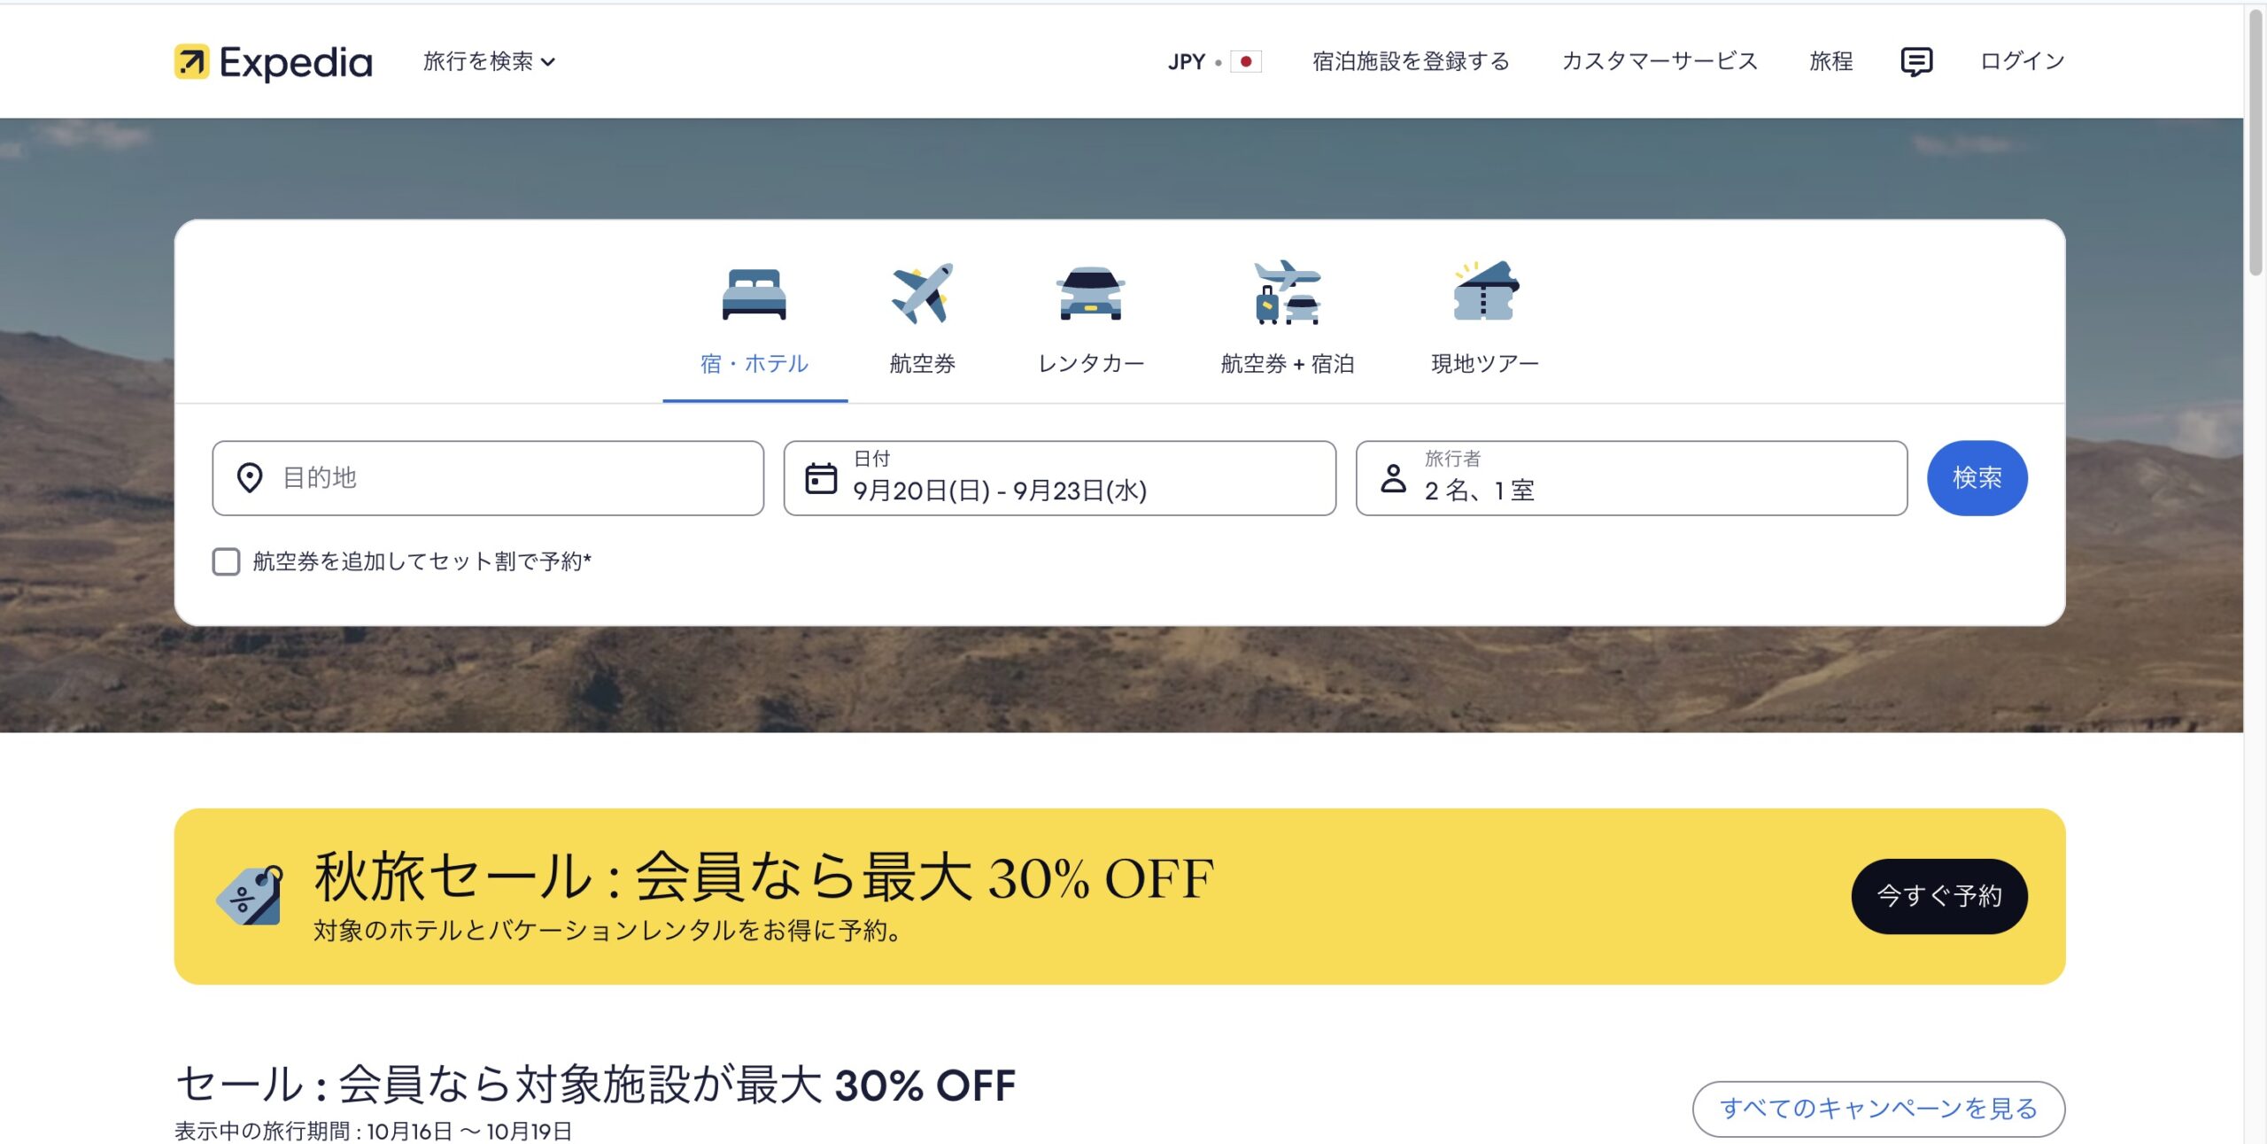Select the airplane icon for 航空券

pyautogui.click(x=922, y=293)
